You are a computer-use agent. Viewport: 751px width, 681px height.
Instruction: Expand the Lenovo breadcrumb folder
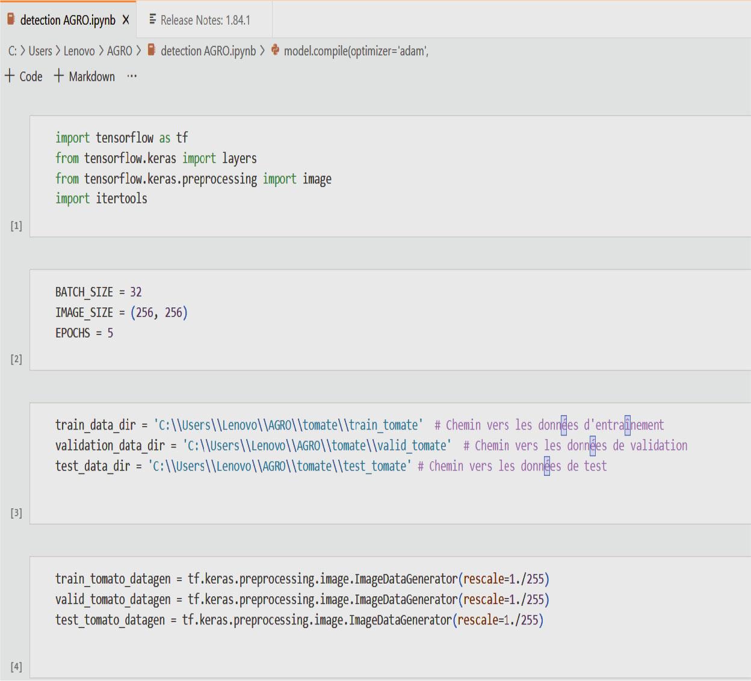(x=79, y=51)
